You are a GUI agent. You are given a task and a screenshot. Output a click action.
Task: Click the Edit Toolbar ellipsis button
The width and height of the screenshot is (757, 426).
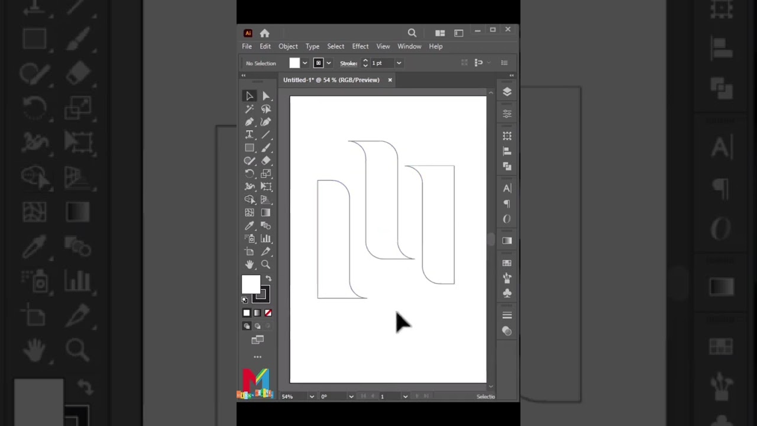(257, 357)
